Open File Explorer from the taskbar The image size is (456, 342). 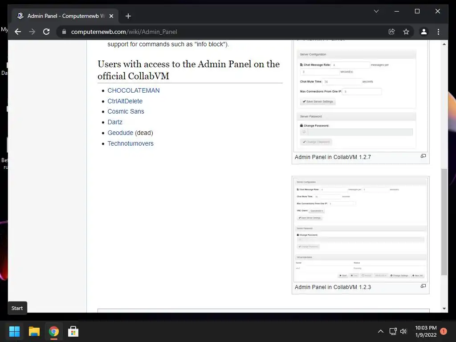tap(34, 331)
